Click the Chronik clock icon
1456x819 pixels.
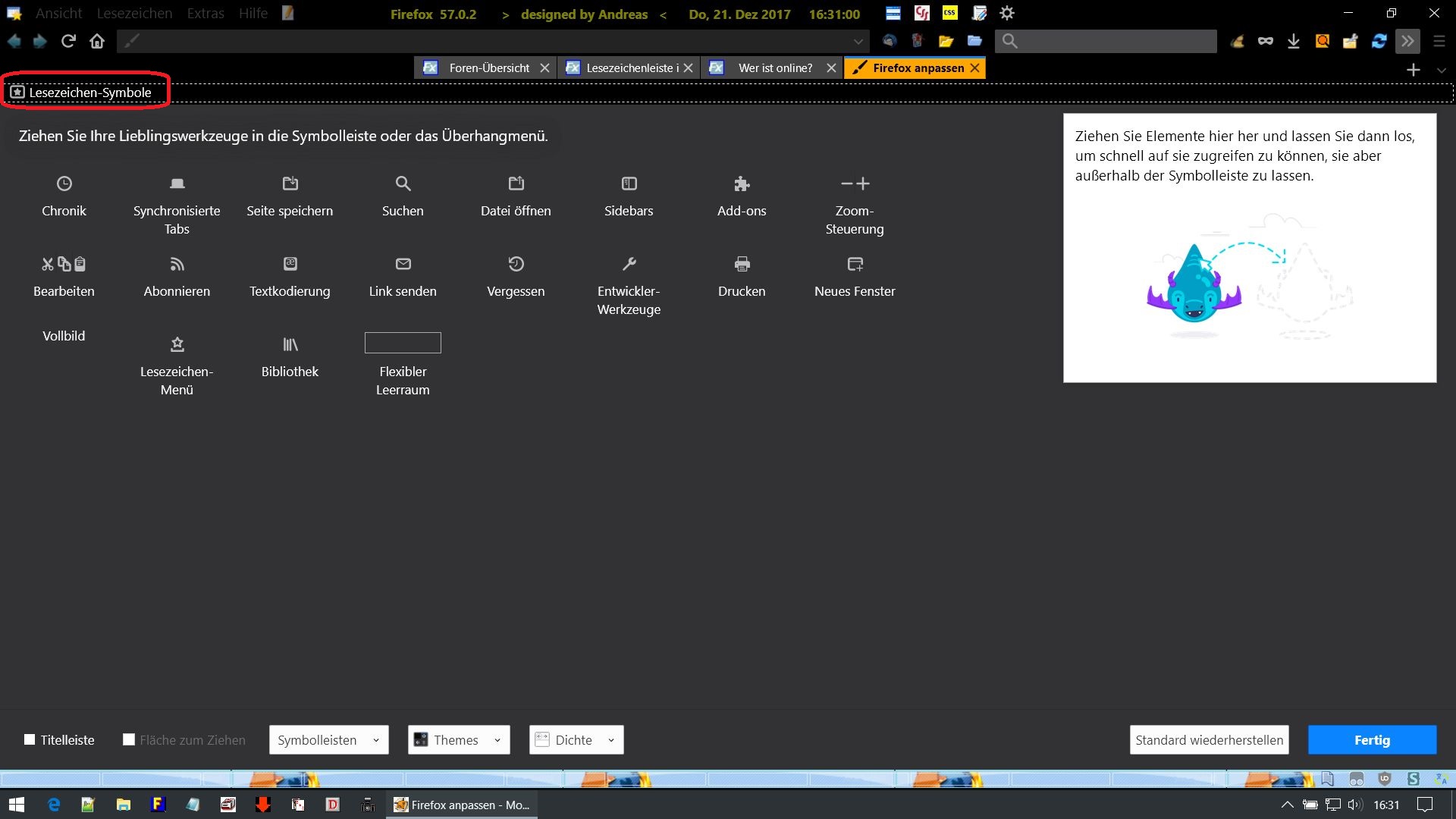(64, 184)
